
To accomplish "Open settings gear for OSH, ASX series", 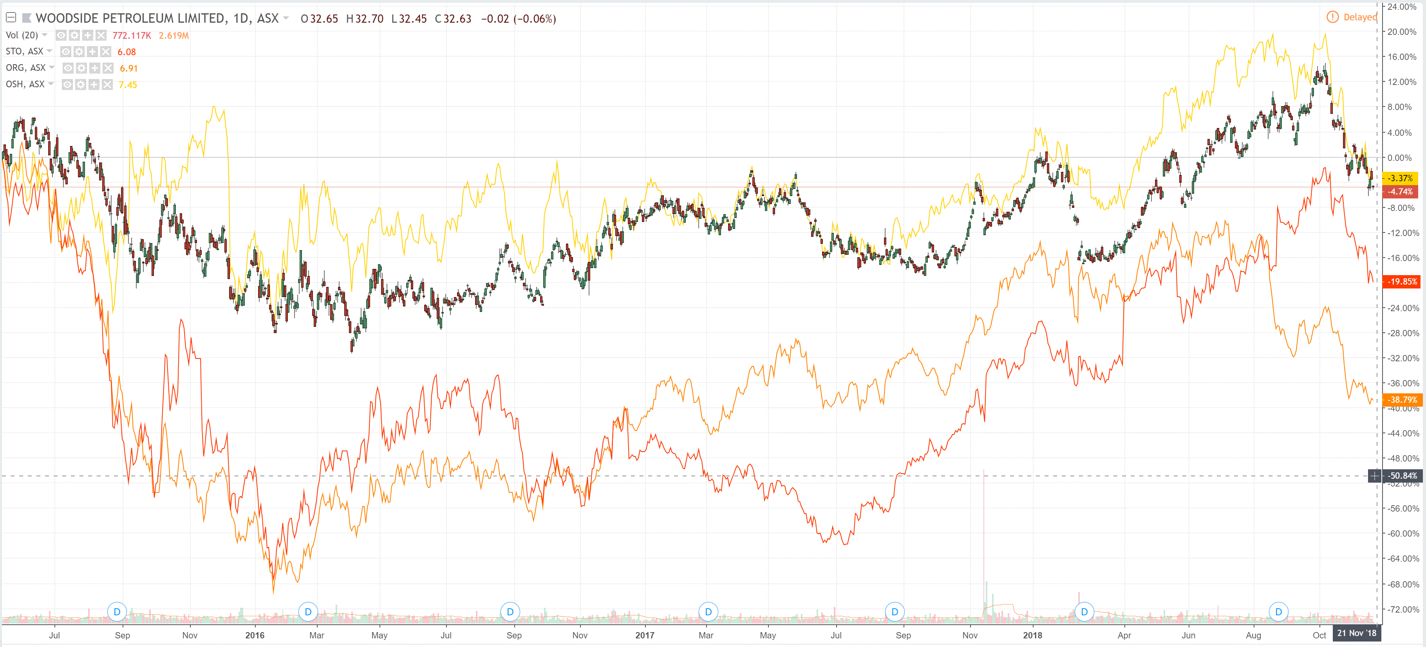I will point(81,85).
